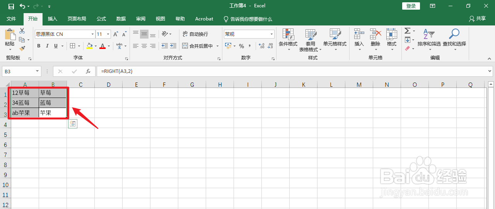Open the font size dropdown
Viewport: 495px width, 209px height.
coord(108,34)
